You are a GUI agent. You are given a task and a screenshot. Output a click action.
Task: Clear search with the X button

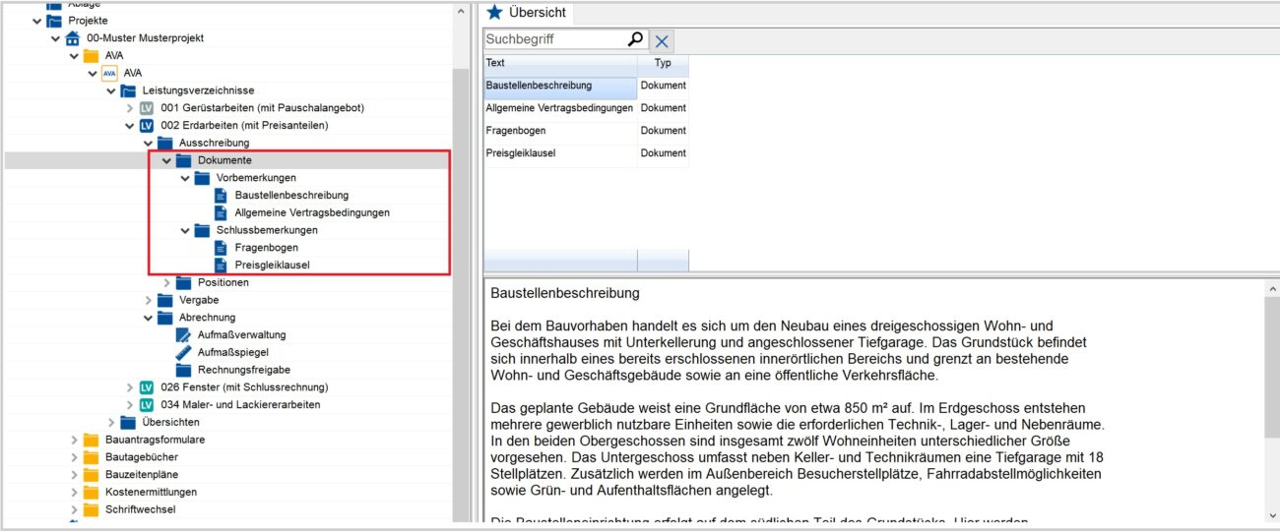point(663,40)
